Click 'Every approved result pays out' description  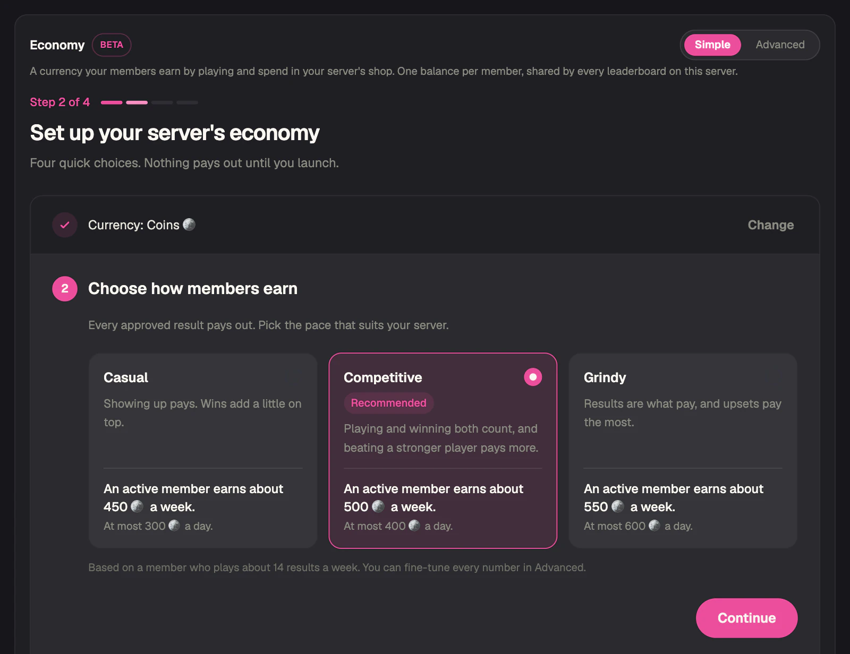point(268,325)
